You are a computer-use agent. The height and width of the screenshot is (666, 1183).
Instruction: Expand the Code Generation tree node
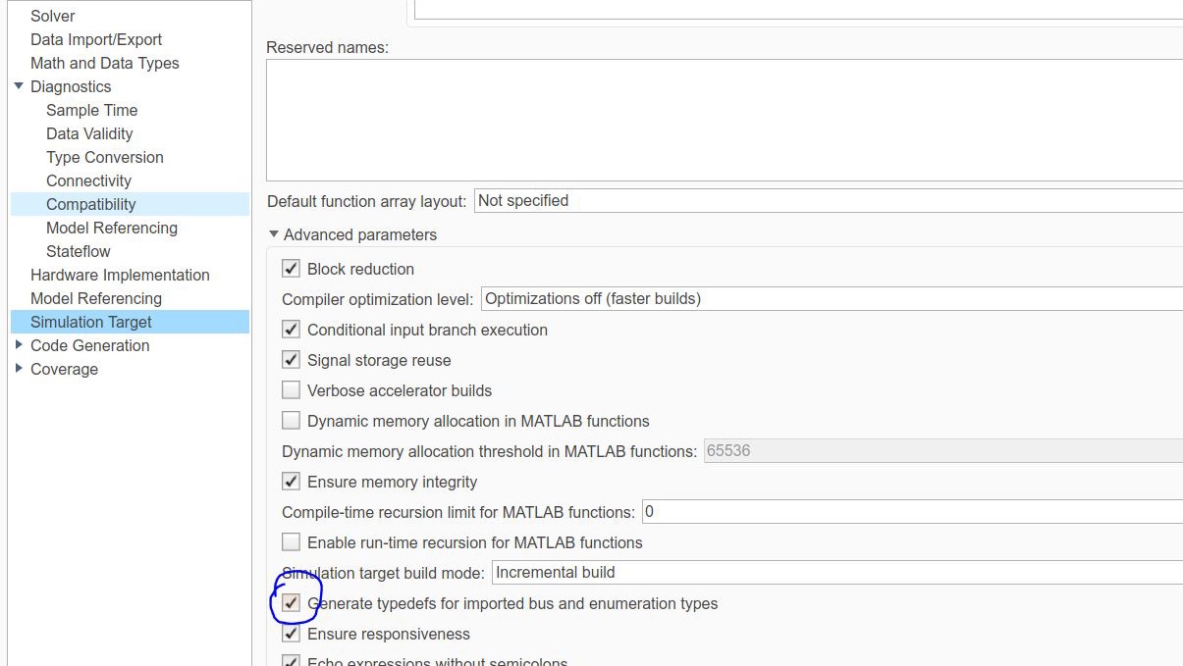coord(19,345)
